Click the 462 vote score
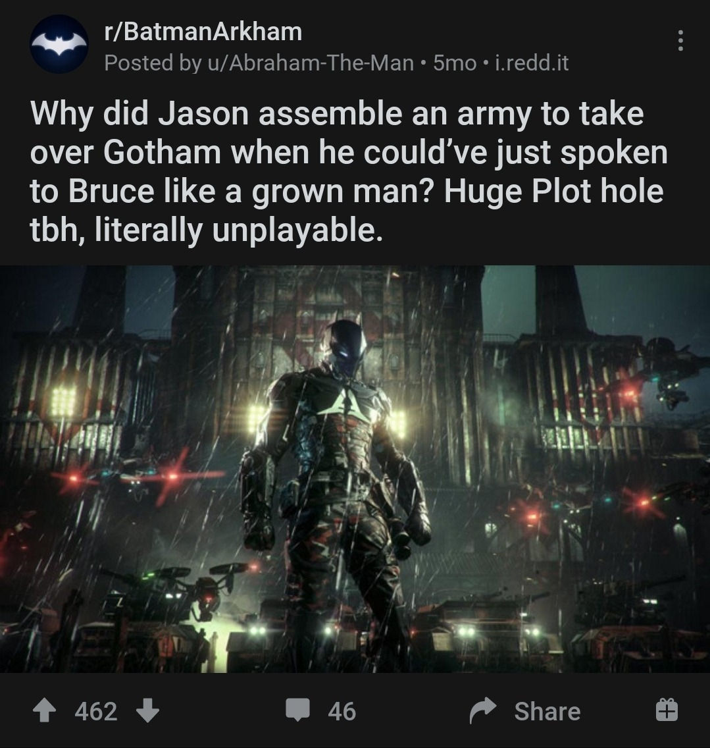 click(96, 711)
